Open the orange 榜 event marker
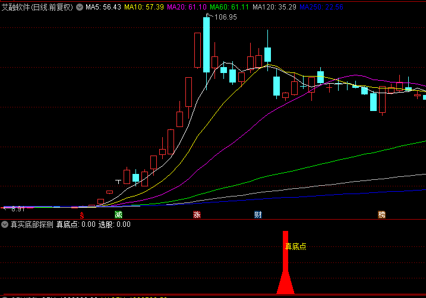 point(381,215)
